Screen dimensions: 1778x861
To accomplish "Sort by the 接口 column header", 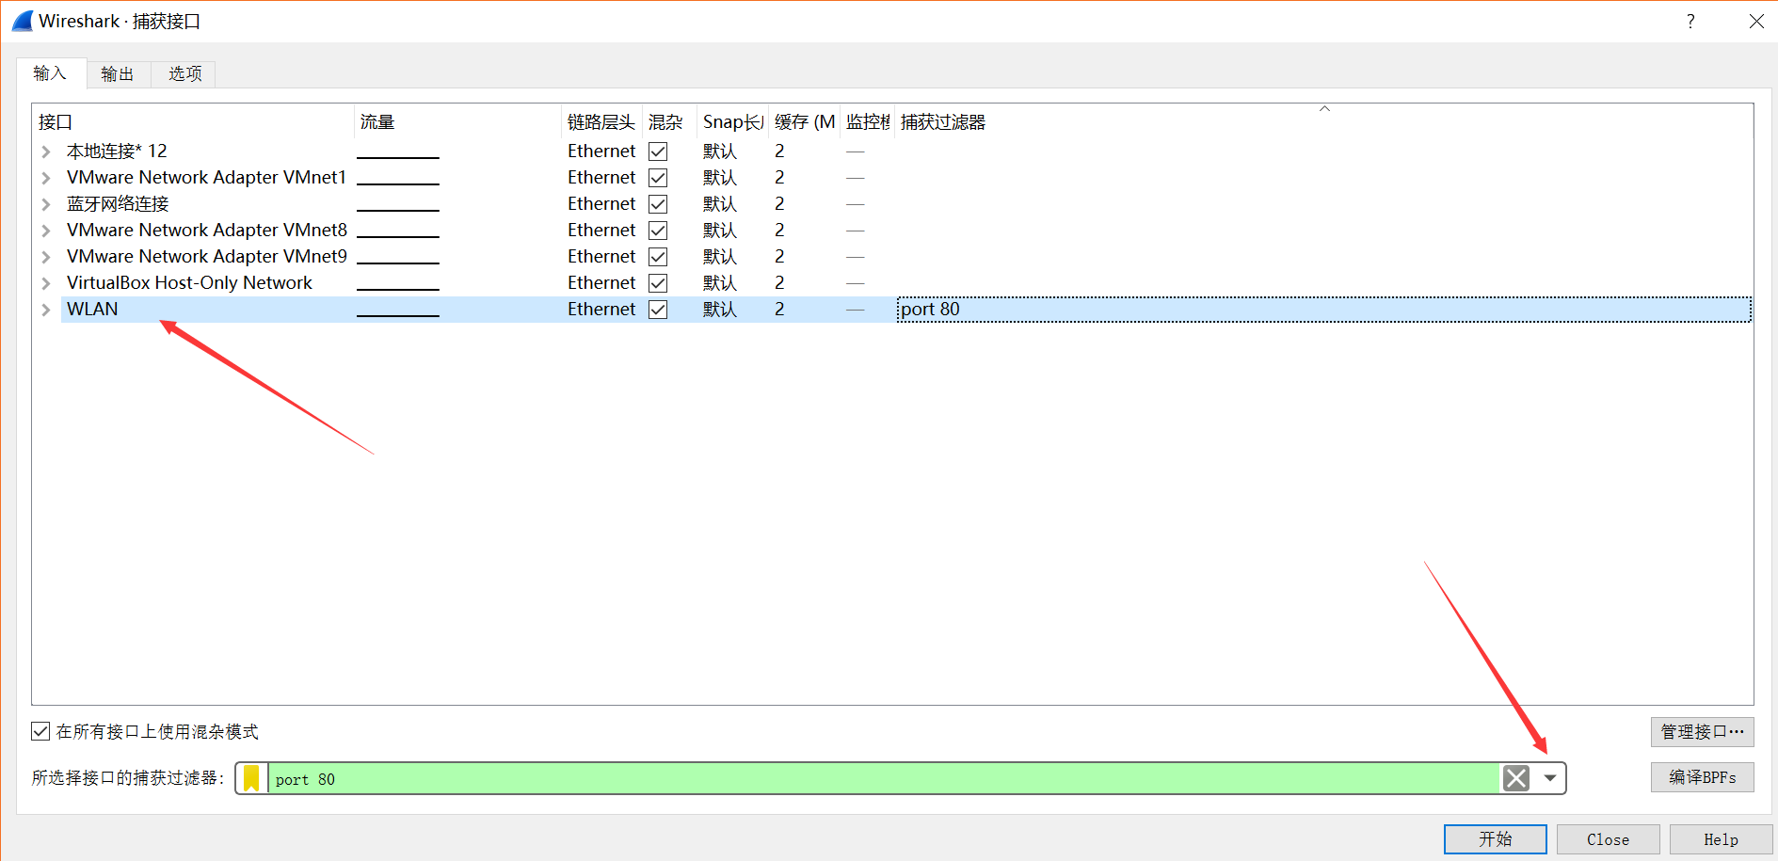I will point(194,122).
